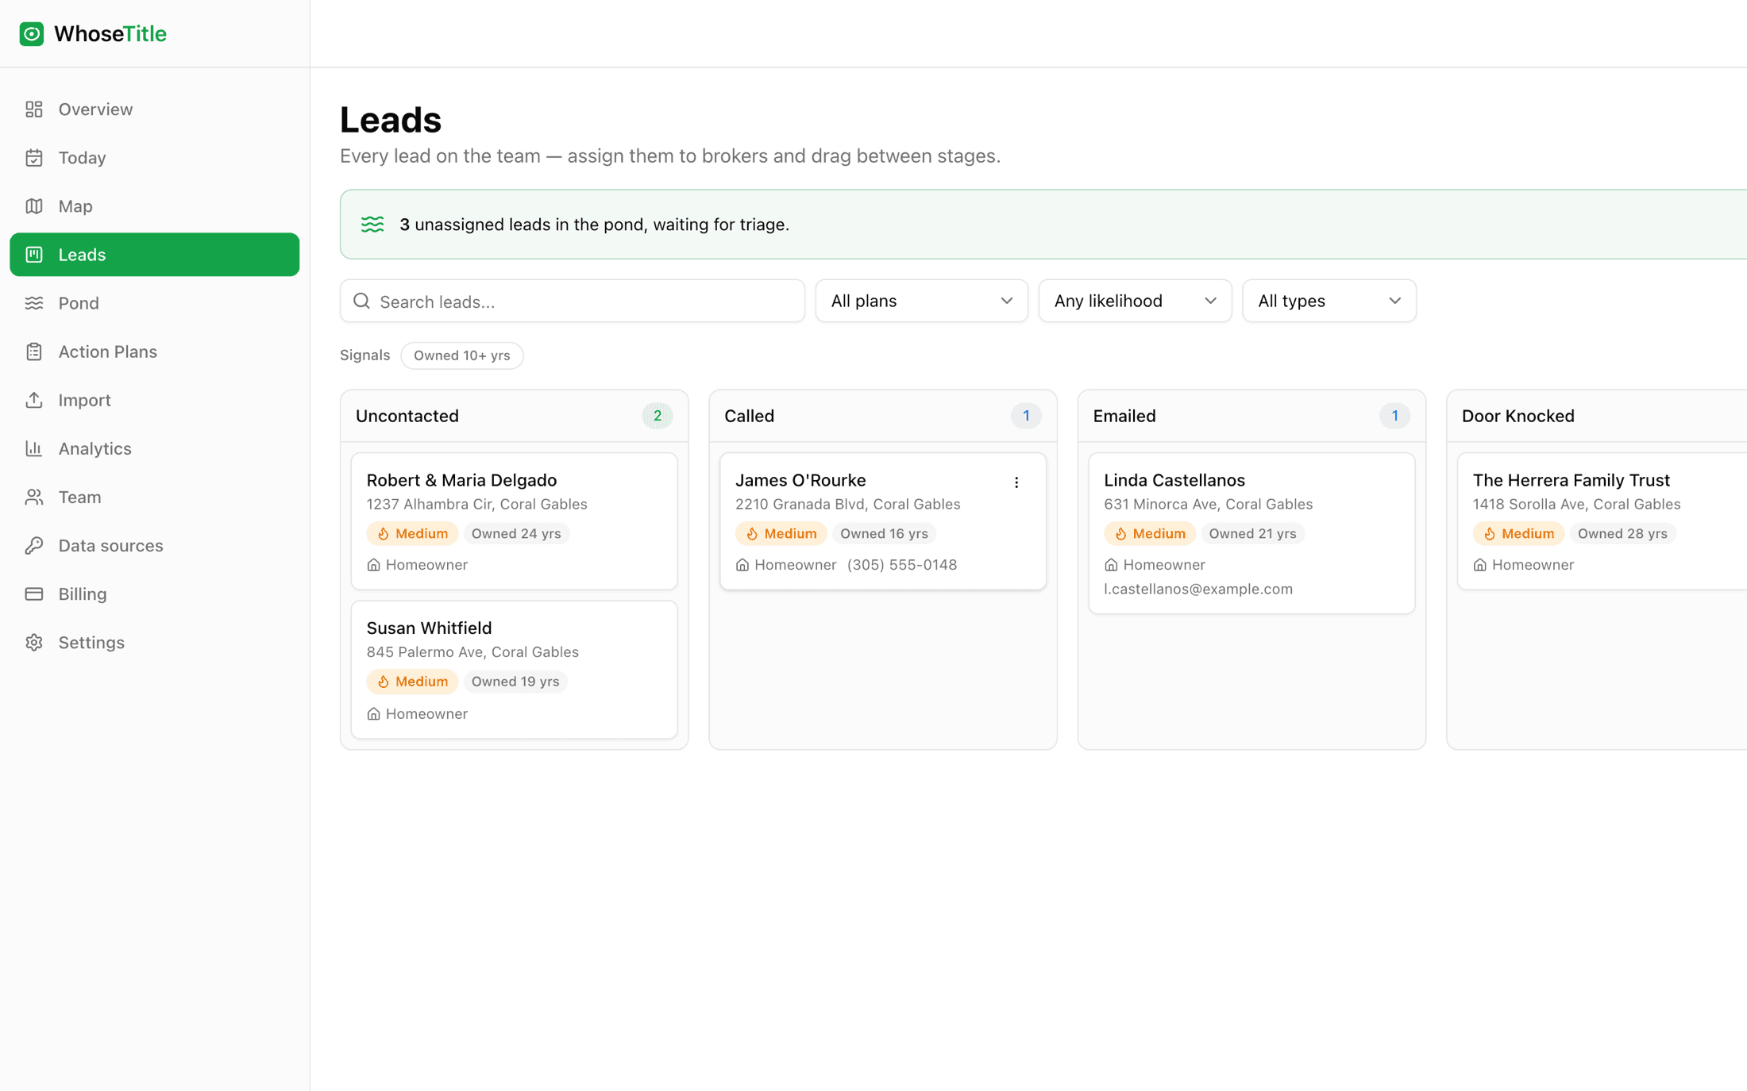Viewport: 1747px width, 1091px height.
Task: Click the unassigned leads pond banner
Action: [x=1043, y=225]
